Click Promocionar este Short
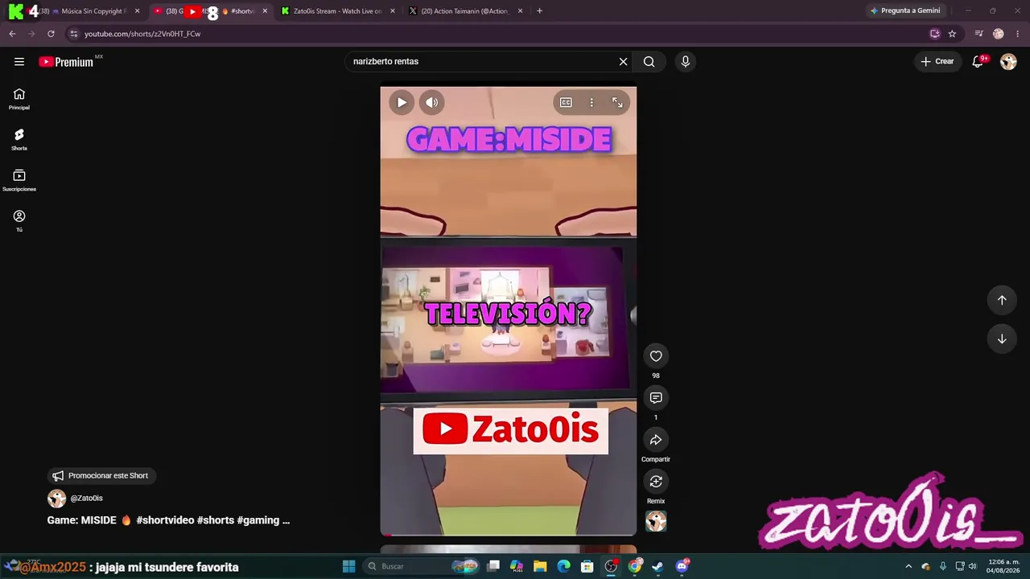Screen dimensions: 1030x579 (101, 475)
